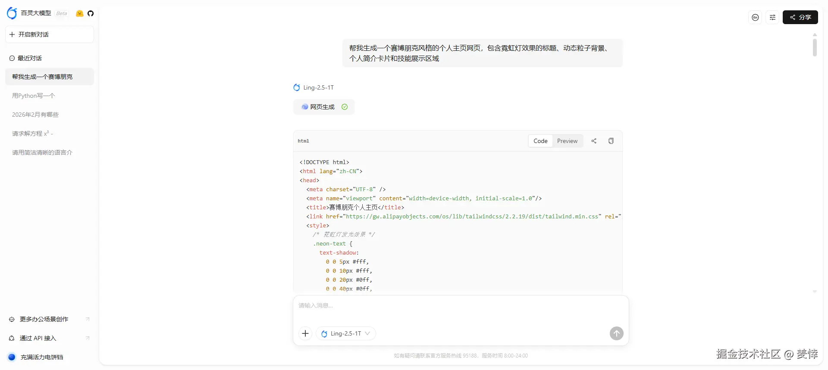The width and height of the screenshot is (828, 370).
Task: Switch language with the En icon
Action: tap(755, 17)
